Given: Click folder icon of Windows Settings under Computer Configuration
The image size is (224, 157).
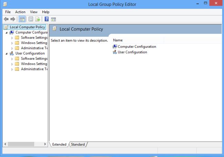Looking at the screenshot, I should [17, 43].
